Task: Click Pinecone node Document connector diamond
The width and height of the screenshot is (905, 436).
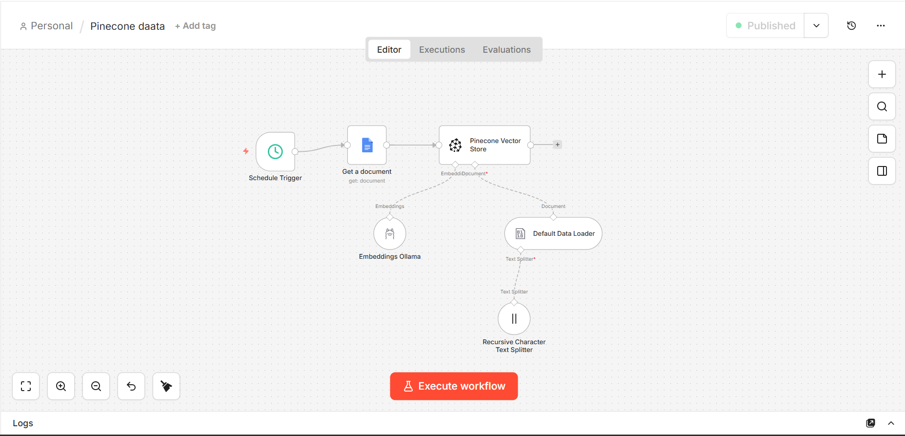Action: point(475,165)
